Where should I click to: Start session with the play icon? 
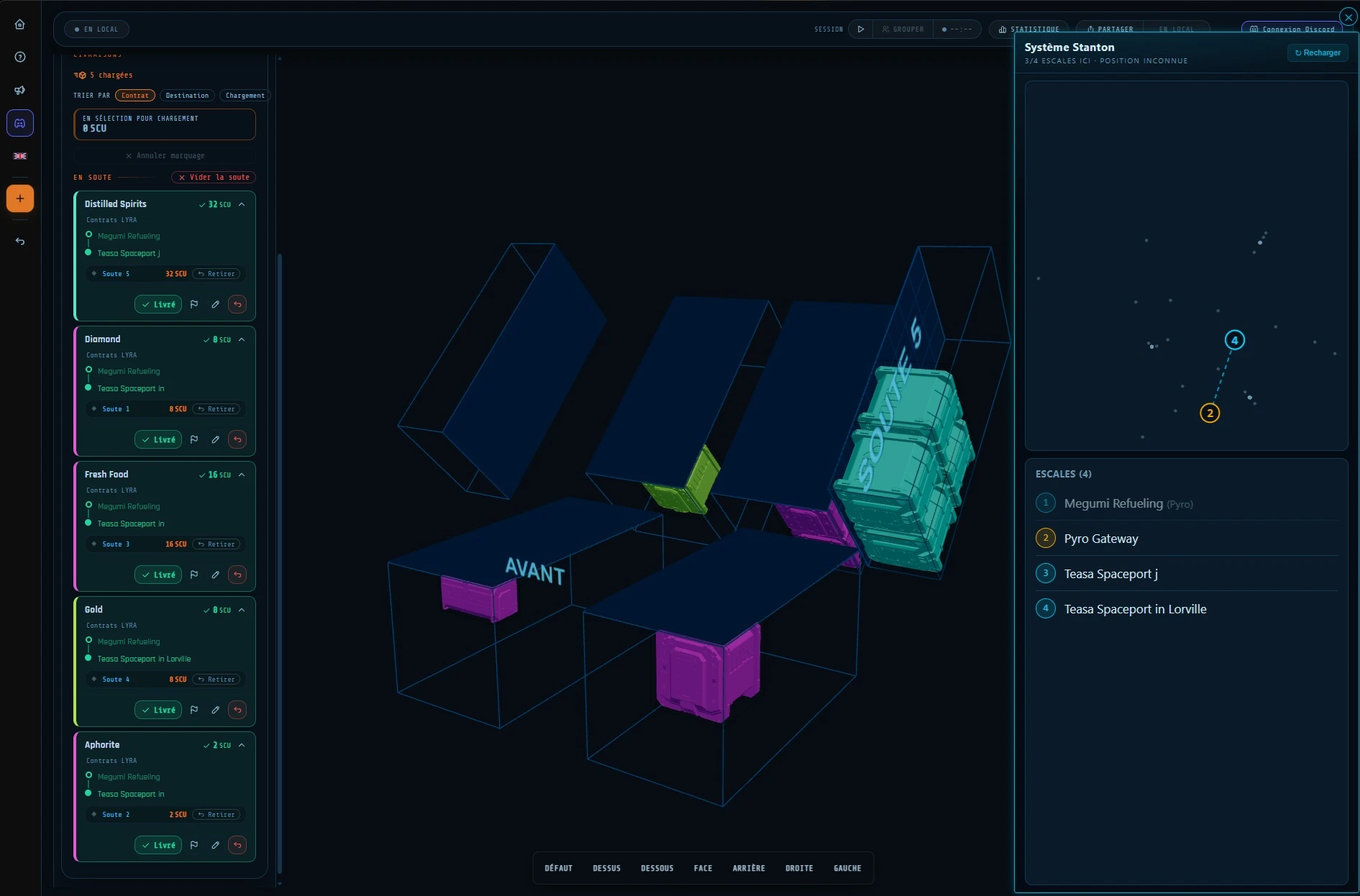tap(861, 29)
